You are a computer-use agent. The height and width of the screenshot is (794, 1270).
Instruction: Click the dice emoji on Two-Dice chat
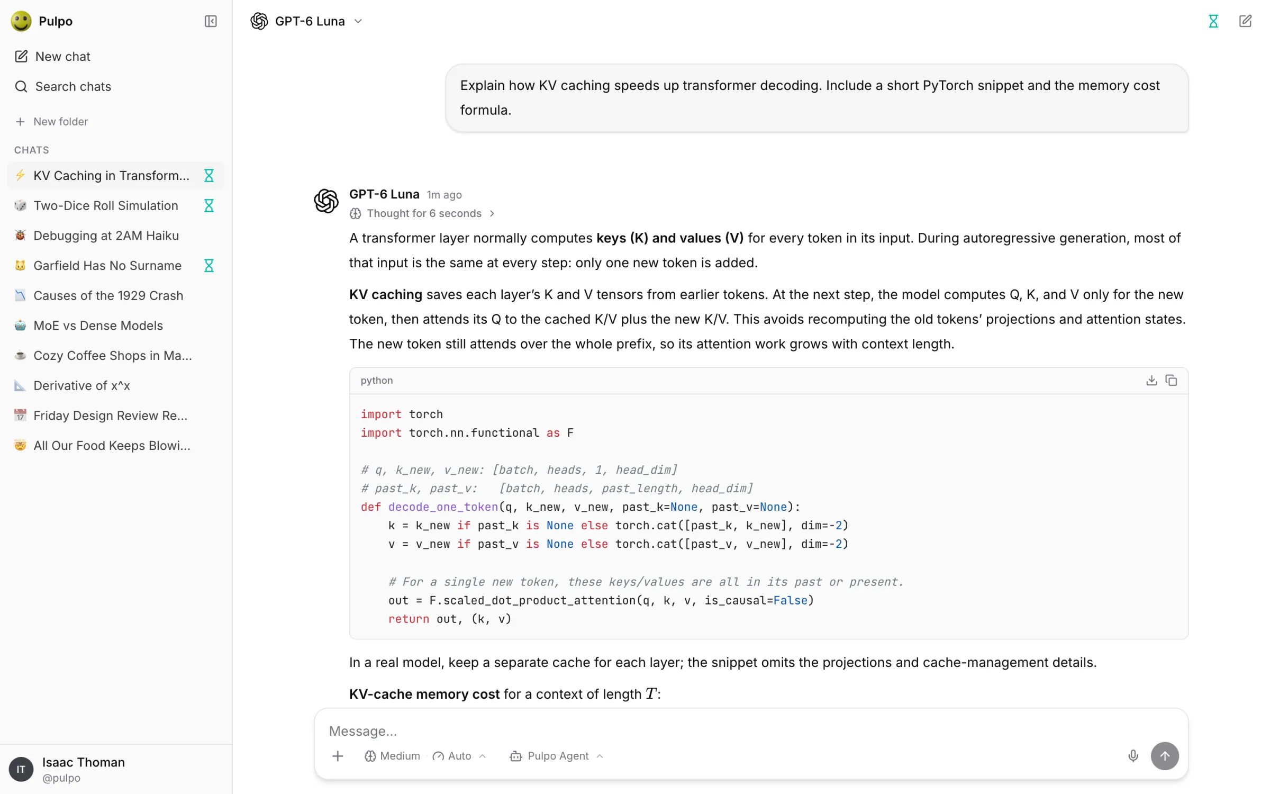(20, 205)
